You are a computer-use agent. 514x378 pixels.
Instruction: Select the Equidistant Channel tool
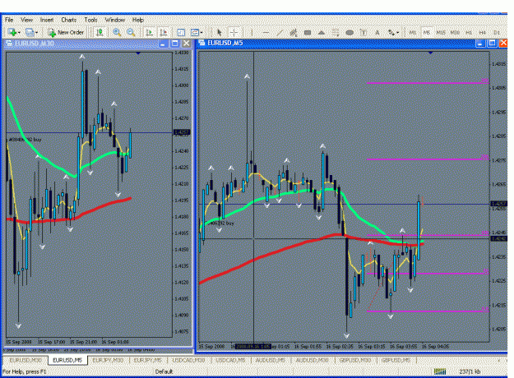[294, 32]
